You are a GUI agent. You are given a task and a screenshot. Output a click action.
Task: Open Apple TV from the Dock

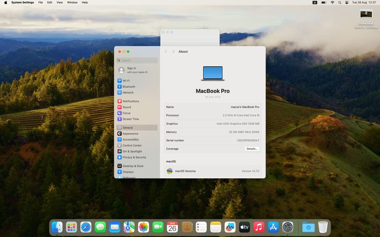tap(245, 227)
